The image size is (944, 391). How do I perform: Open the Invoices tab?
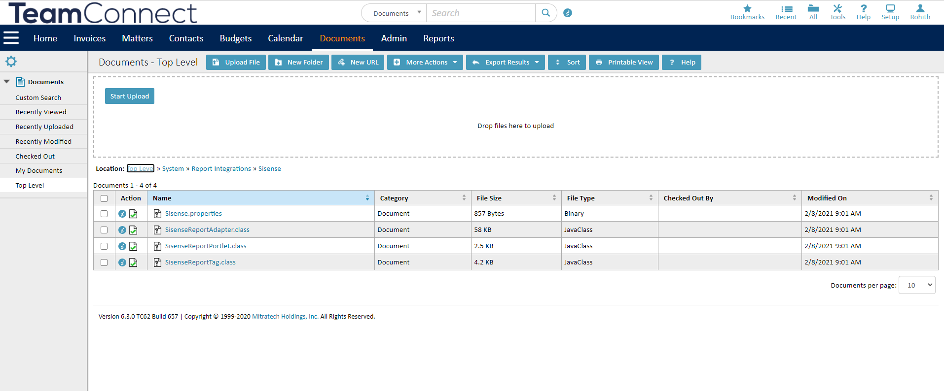click(x=90, y=38)
